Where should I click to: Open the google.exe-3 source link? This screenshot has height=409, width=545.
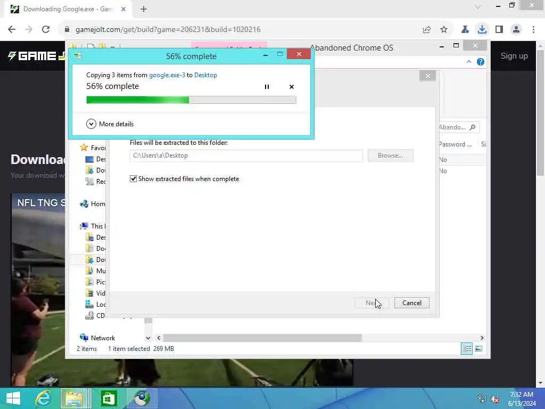[167, 75]
